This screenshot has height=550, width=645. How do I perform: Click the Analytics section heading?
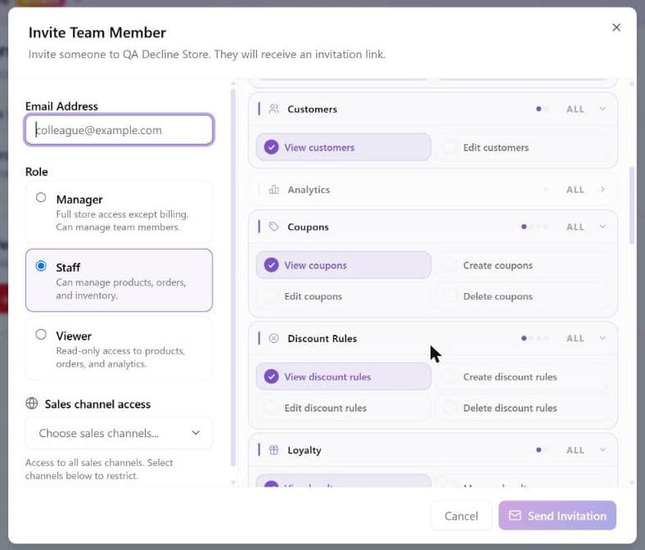309,190
